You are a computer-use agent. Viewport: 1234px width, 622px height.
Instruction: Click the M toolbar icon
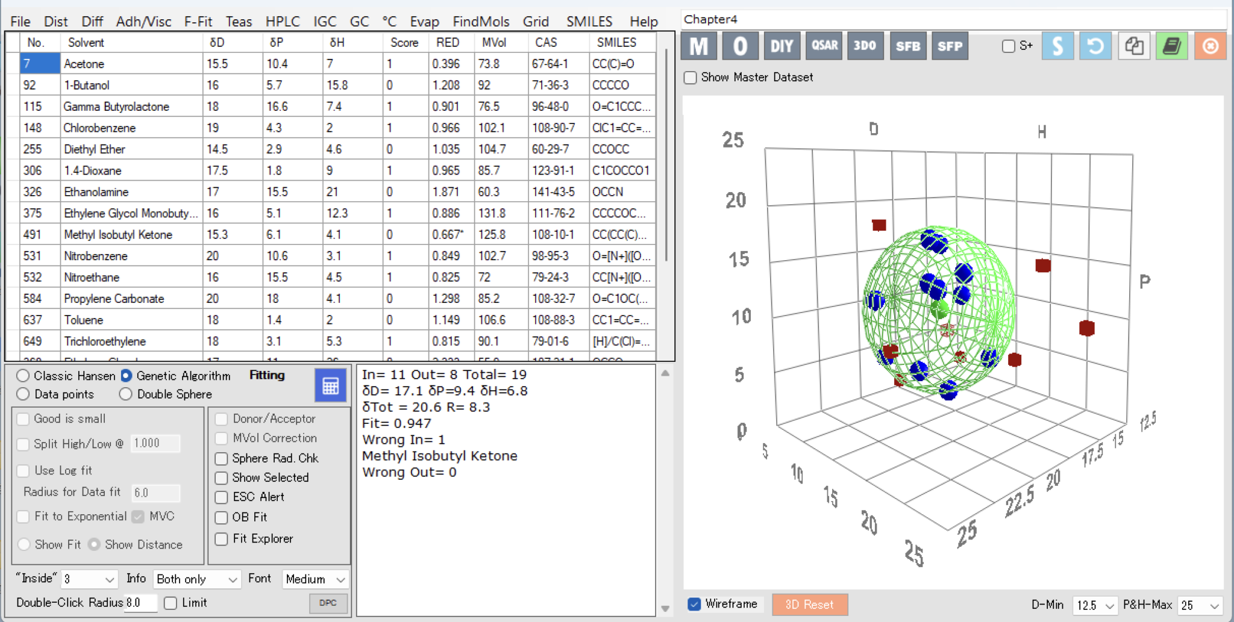tap(699, 46)
